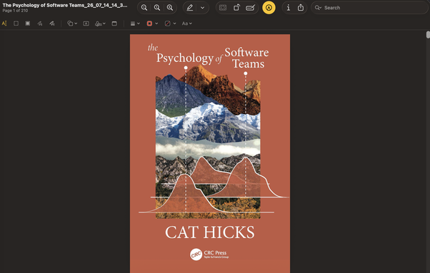Image resolution: width=430 pixels, height=273 pixels.
Task: Click 'Psychology' in the cover title
Action: coord(185,58)
